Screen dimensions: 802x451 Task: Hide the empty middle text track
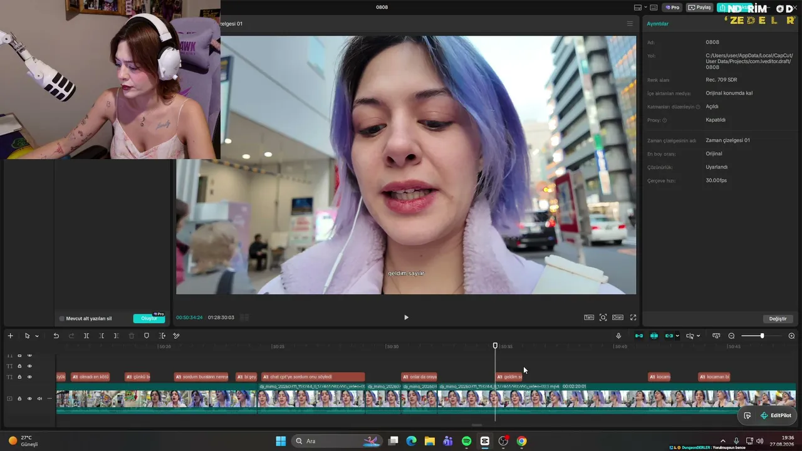[x=29, y=366]
